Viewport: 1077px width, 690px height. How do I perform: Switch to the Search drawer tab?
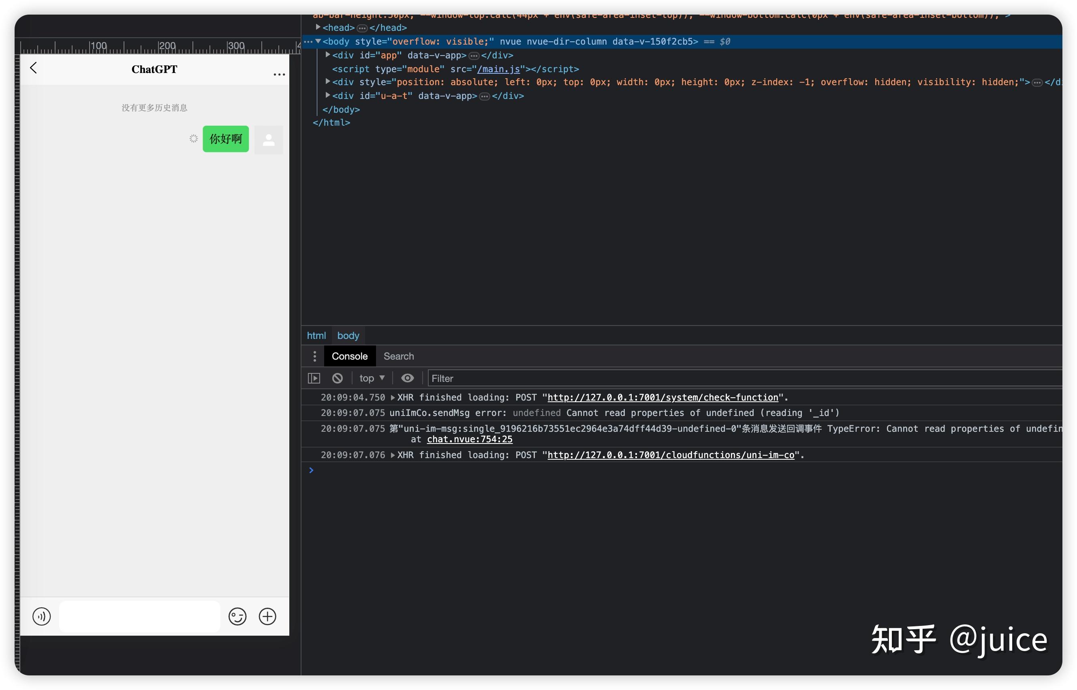point(399,356)
